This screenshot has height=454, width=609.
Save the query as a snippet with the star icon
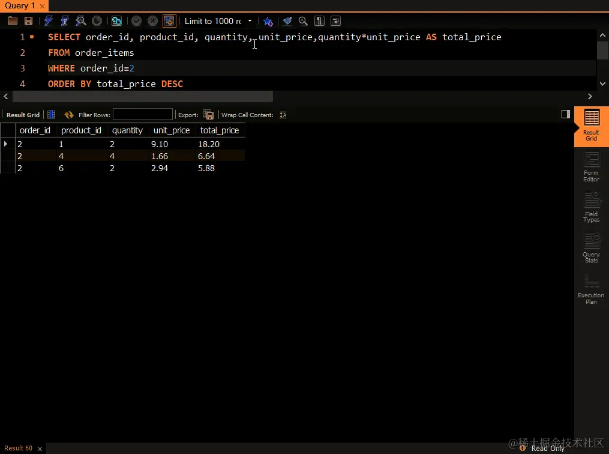pyautogui.click(x=268, y=21)
